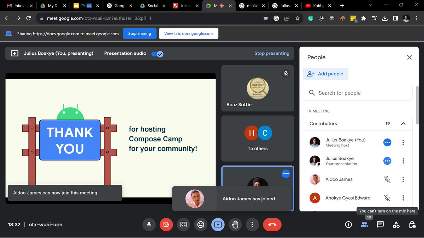Toggle the People panel icon showing 19
Screen dimensions: 424x238
pyautogui.click(x=364, y=225)
